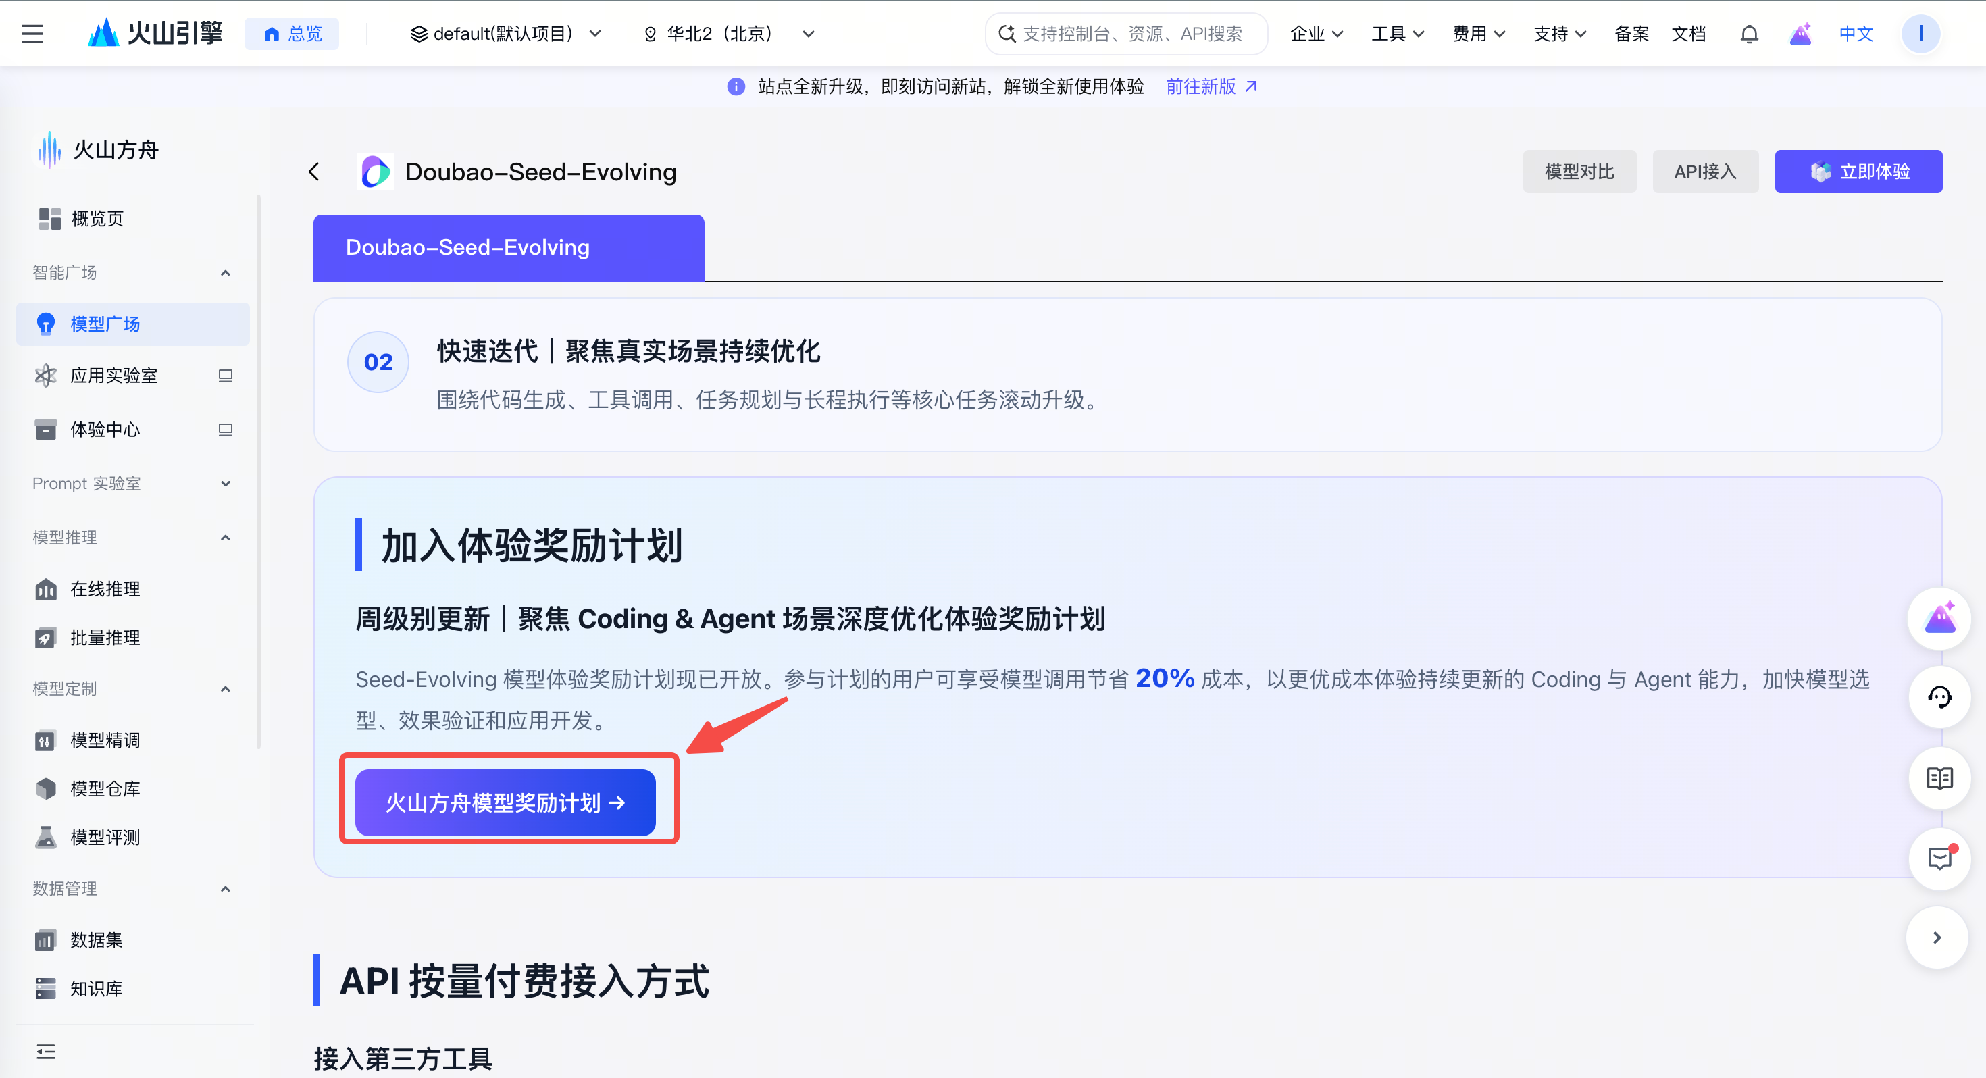
Task: Collapse the sidebar with bottom icon
Action: coord(45,1051)
